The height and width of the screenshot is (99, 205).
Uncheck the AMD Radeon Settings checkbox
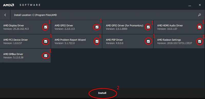click(200, 41)
